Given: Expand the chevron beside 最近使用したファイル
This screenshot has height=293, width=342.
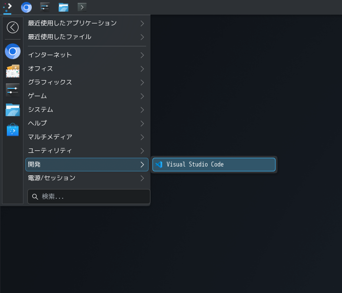Looking at the screenshot, I should click(x=142, y=37).
